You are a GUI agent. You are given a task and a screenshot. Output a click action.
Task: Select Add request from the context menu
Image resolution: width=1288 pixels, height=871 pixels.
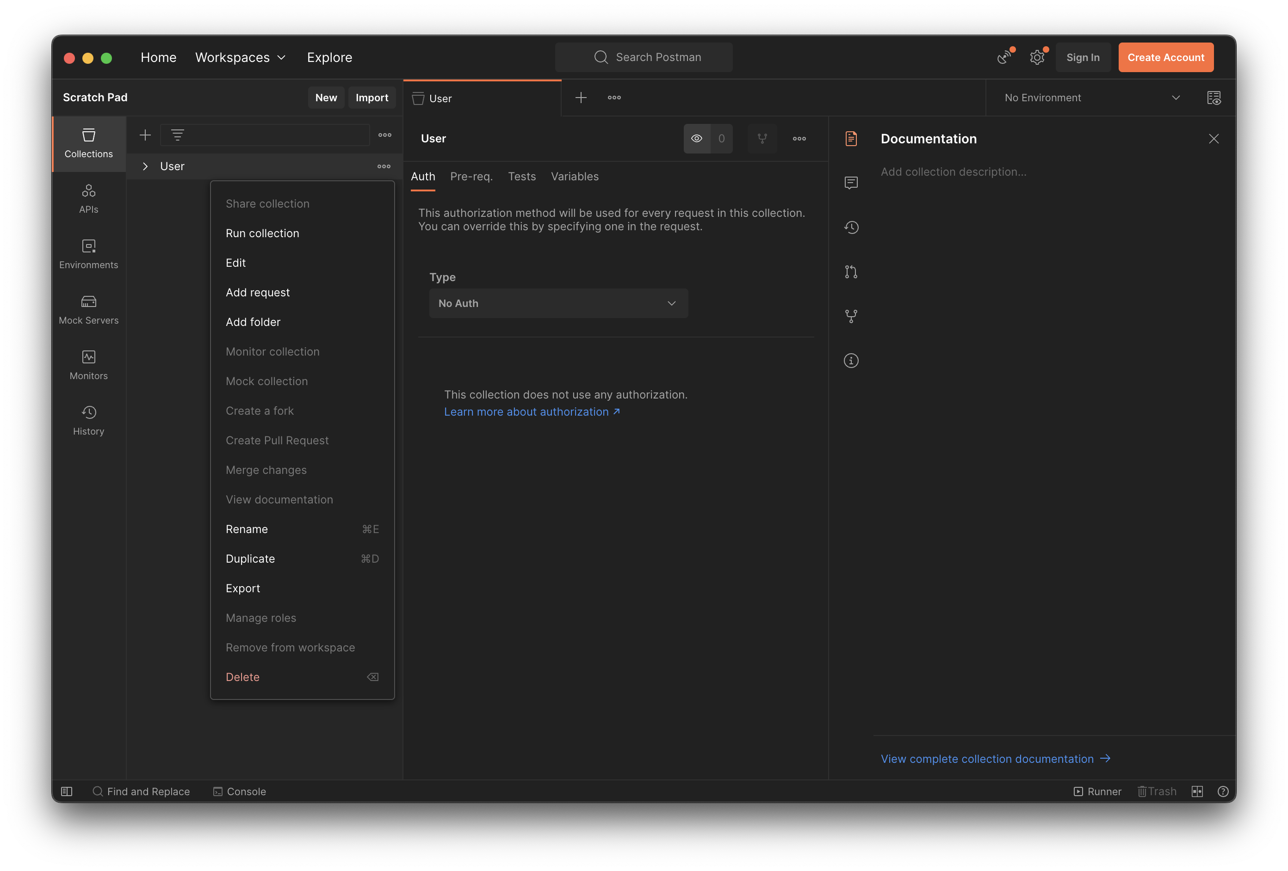point(258,292)
